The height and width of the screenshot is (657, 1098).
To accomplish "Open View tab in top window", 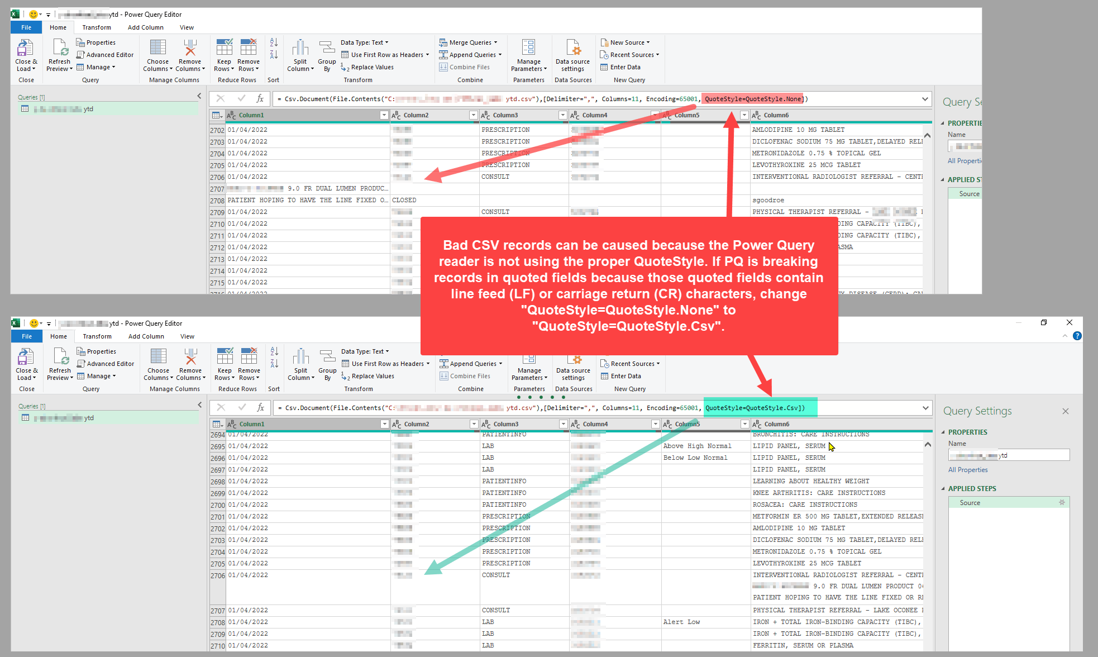I will pyautogui.click(x=187, y=27).
